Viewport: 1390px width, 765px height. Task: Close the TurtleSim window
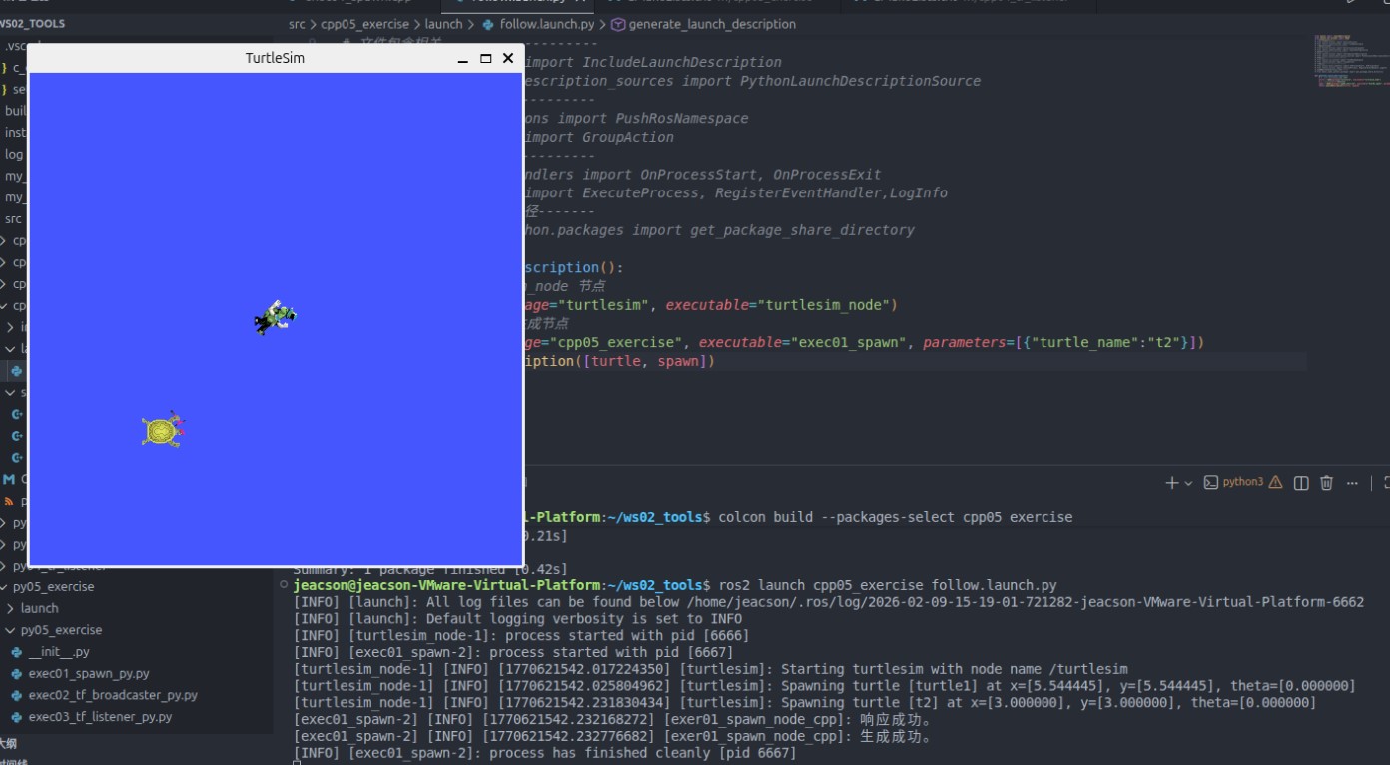tap(508, 59)
